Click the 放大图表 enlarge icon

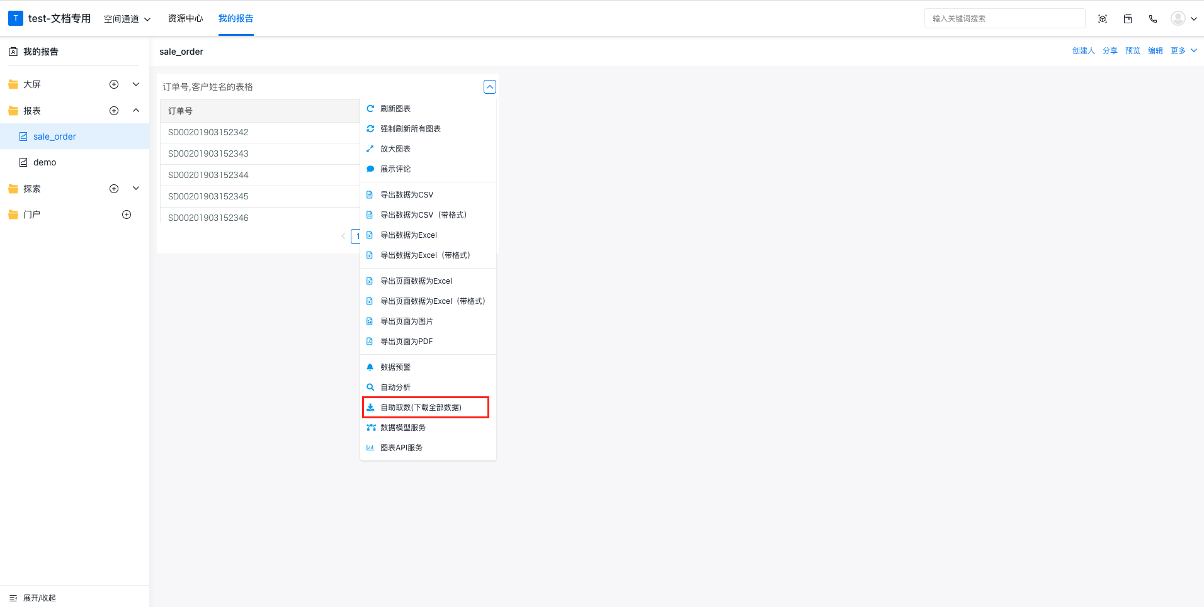click(x=370, y=149)
